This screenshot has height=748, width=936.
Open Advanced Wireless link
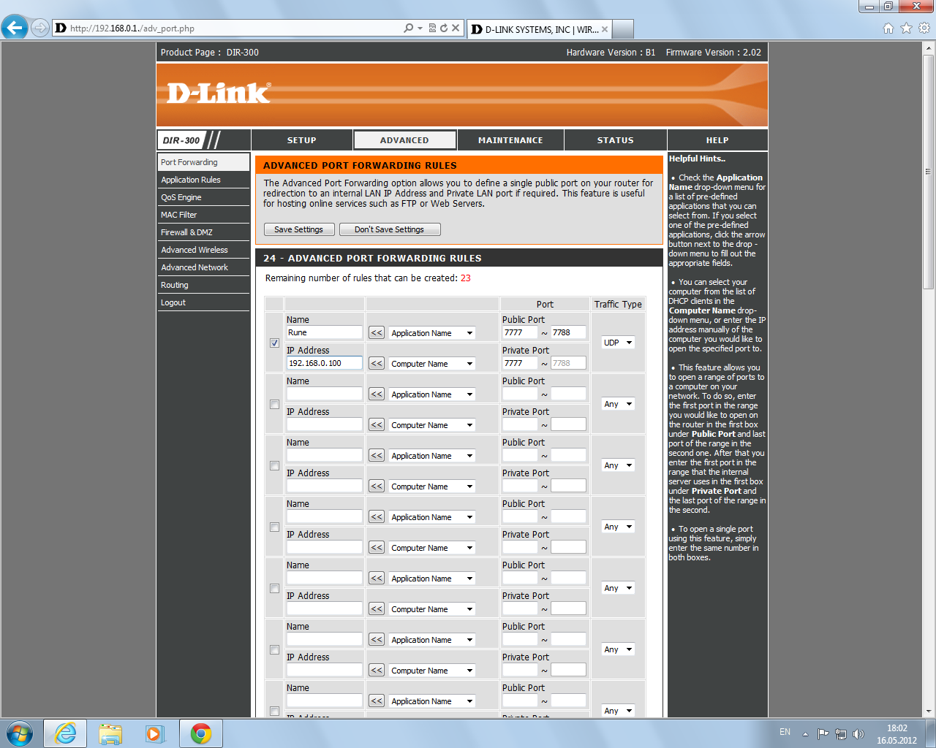[203, 250]
